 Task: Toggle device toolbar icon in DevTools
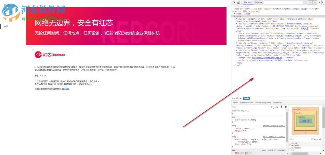[238, 2]
